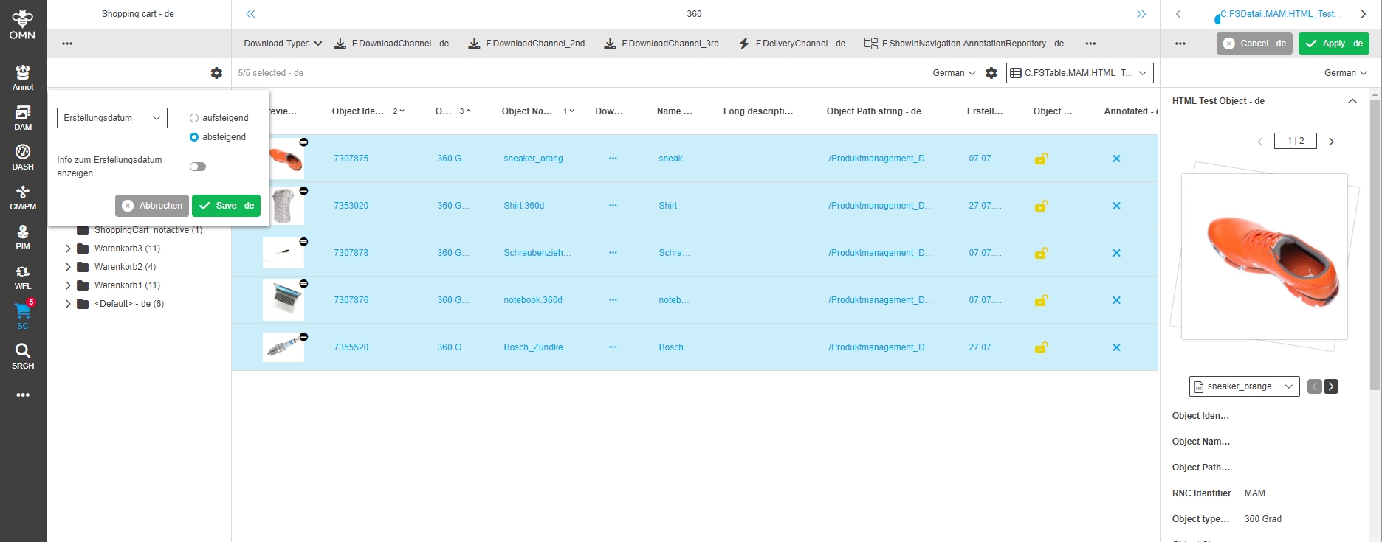The height and width of the screenshot is (542, 1382).
Task: Go to next preview image in detail panel
Action: coord(1331,142)
